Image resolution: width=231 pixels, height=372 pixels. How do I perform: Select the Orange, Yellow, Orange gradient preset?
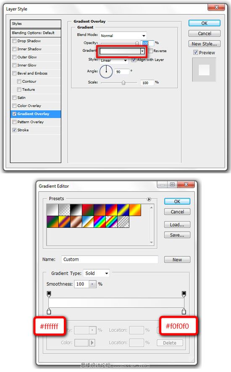(x=135, y=210)
